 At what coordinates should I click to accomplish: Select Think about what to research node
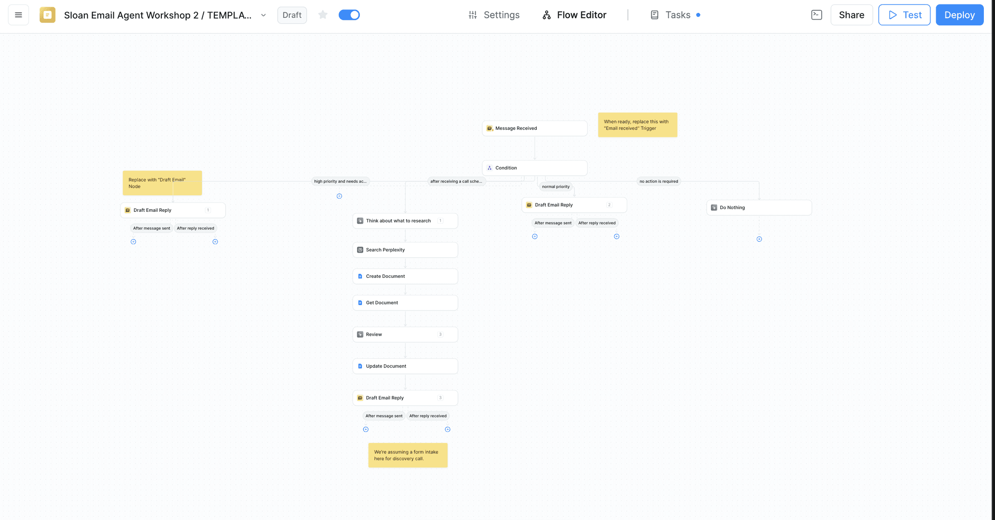click(x=405, y=221)
